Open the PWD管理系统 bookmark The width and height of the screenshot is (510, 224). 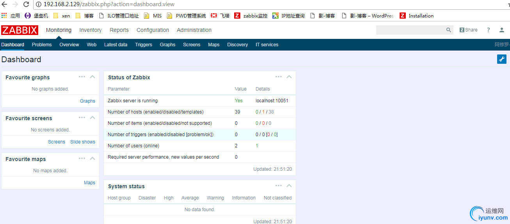186,16
